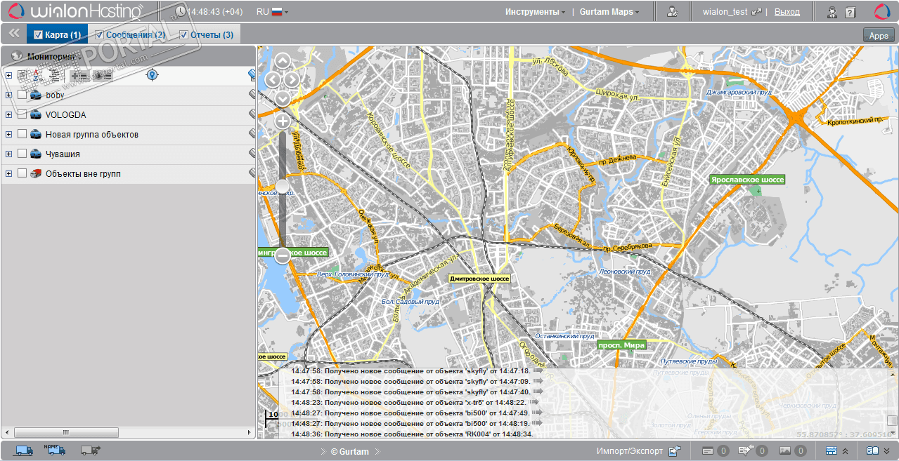Pan the map up with the arrow control
This screenshot has height=461, width=899.
point(283,61)
